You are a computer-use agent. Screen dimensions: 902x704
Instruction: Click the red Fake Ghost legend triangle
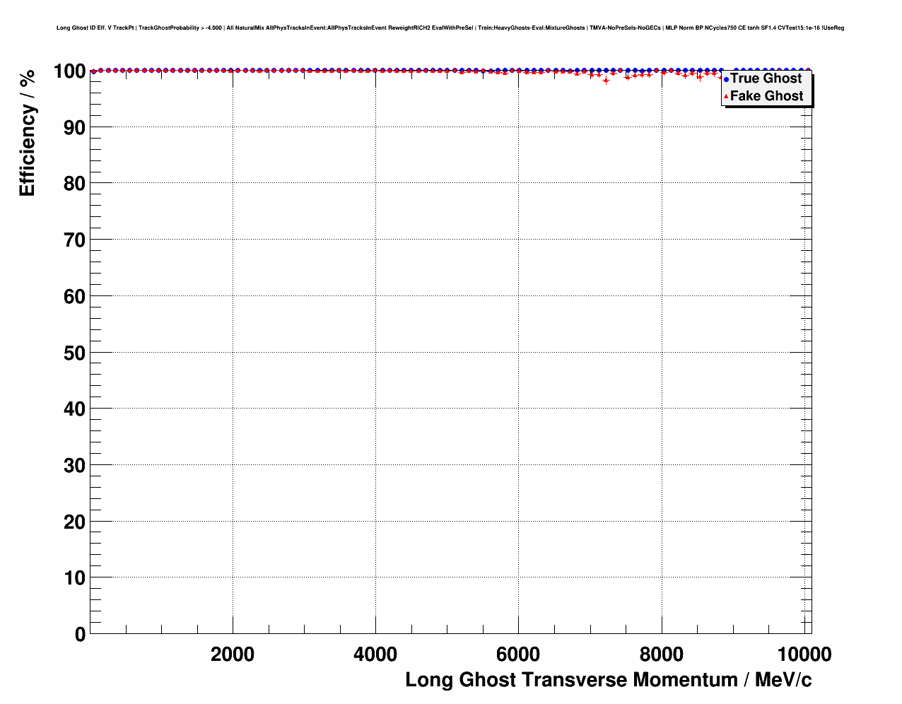(x=725, y=96)
